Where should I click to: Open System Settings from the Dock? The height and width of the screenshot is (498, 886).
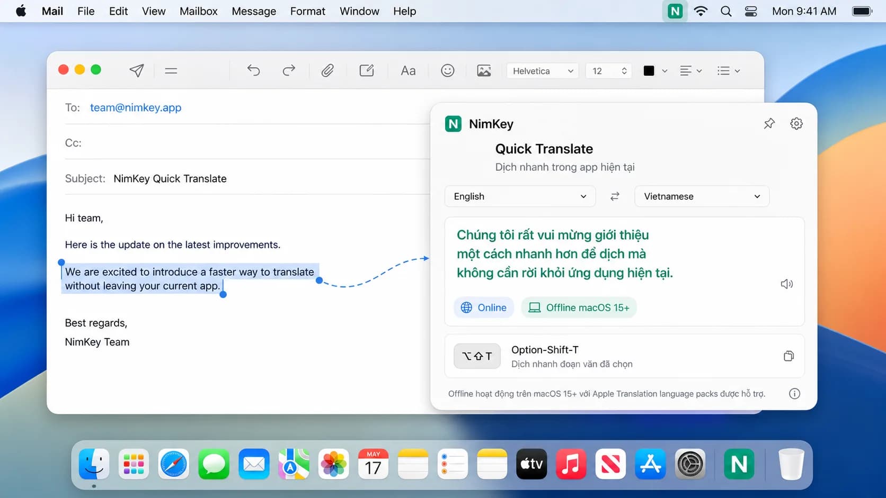tap(690, 464)
